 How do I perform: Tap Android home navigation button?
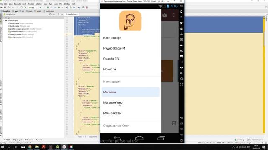[x=139, y=138]
